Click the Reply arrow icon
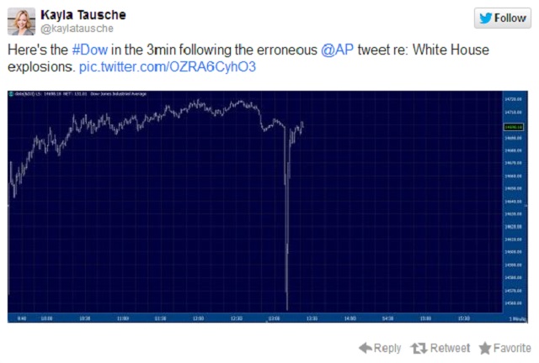 click(x=364, y=348)
